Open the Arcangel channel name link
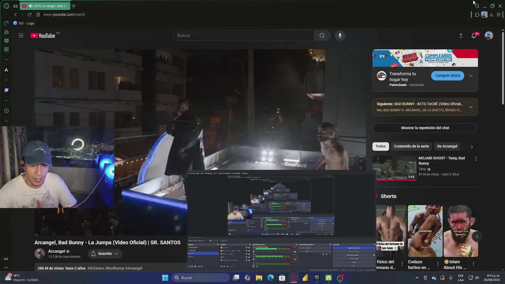 [56, 251]
